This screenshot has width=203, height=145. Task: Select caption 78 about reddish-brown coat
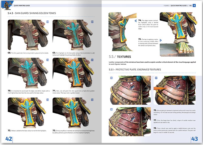175,130
